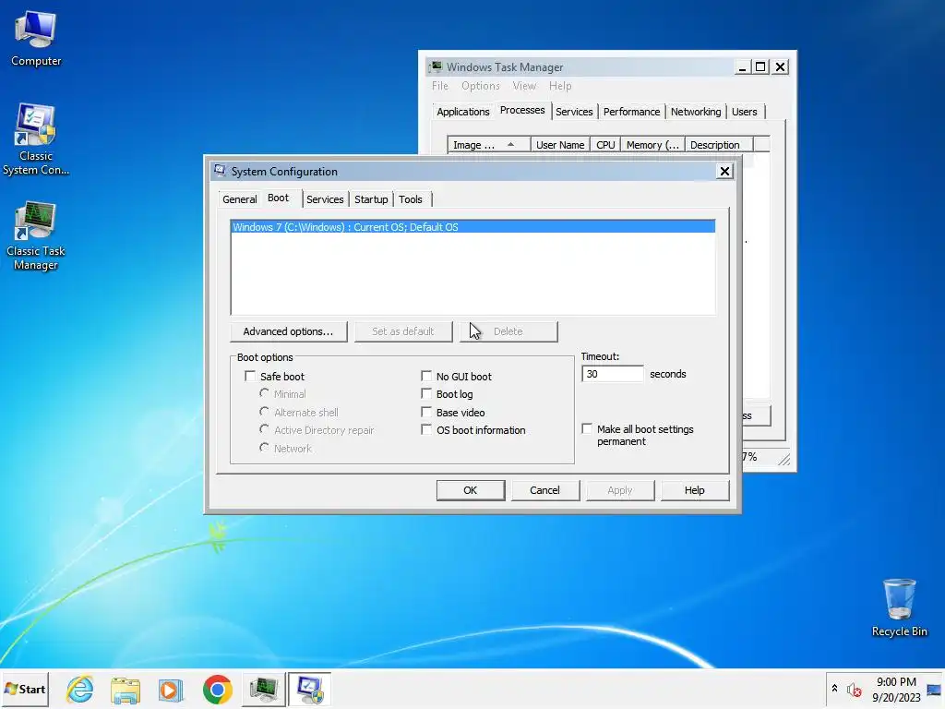Switch to the General tab
This screenshot has width=945, height=709.
[239, 199]
